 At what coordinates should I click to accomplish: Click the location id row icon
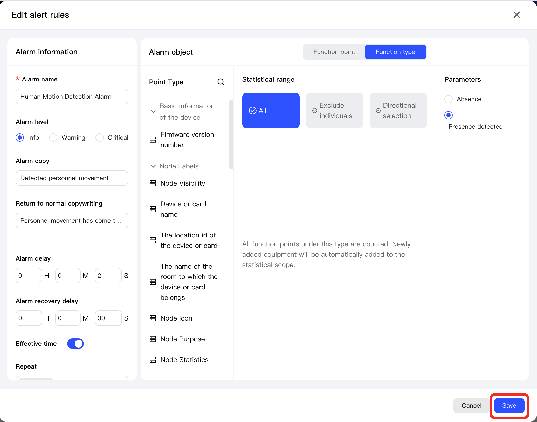coord(153,240)
